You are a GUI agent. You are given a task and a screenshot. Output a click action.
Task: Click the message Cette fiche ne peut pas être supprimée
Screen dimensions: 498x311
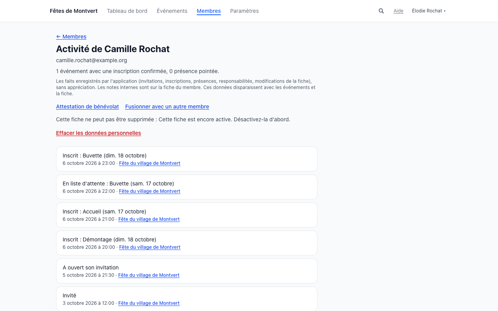173,119
